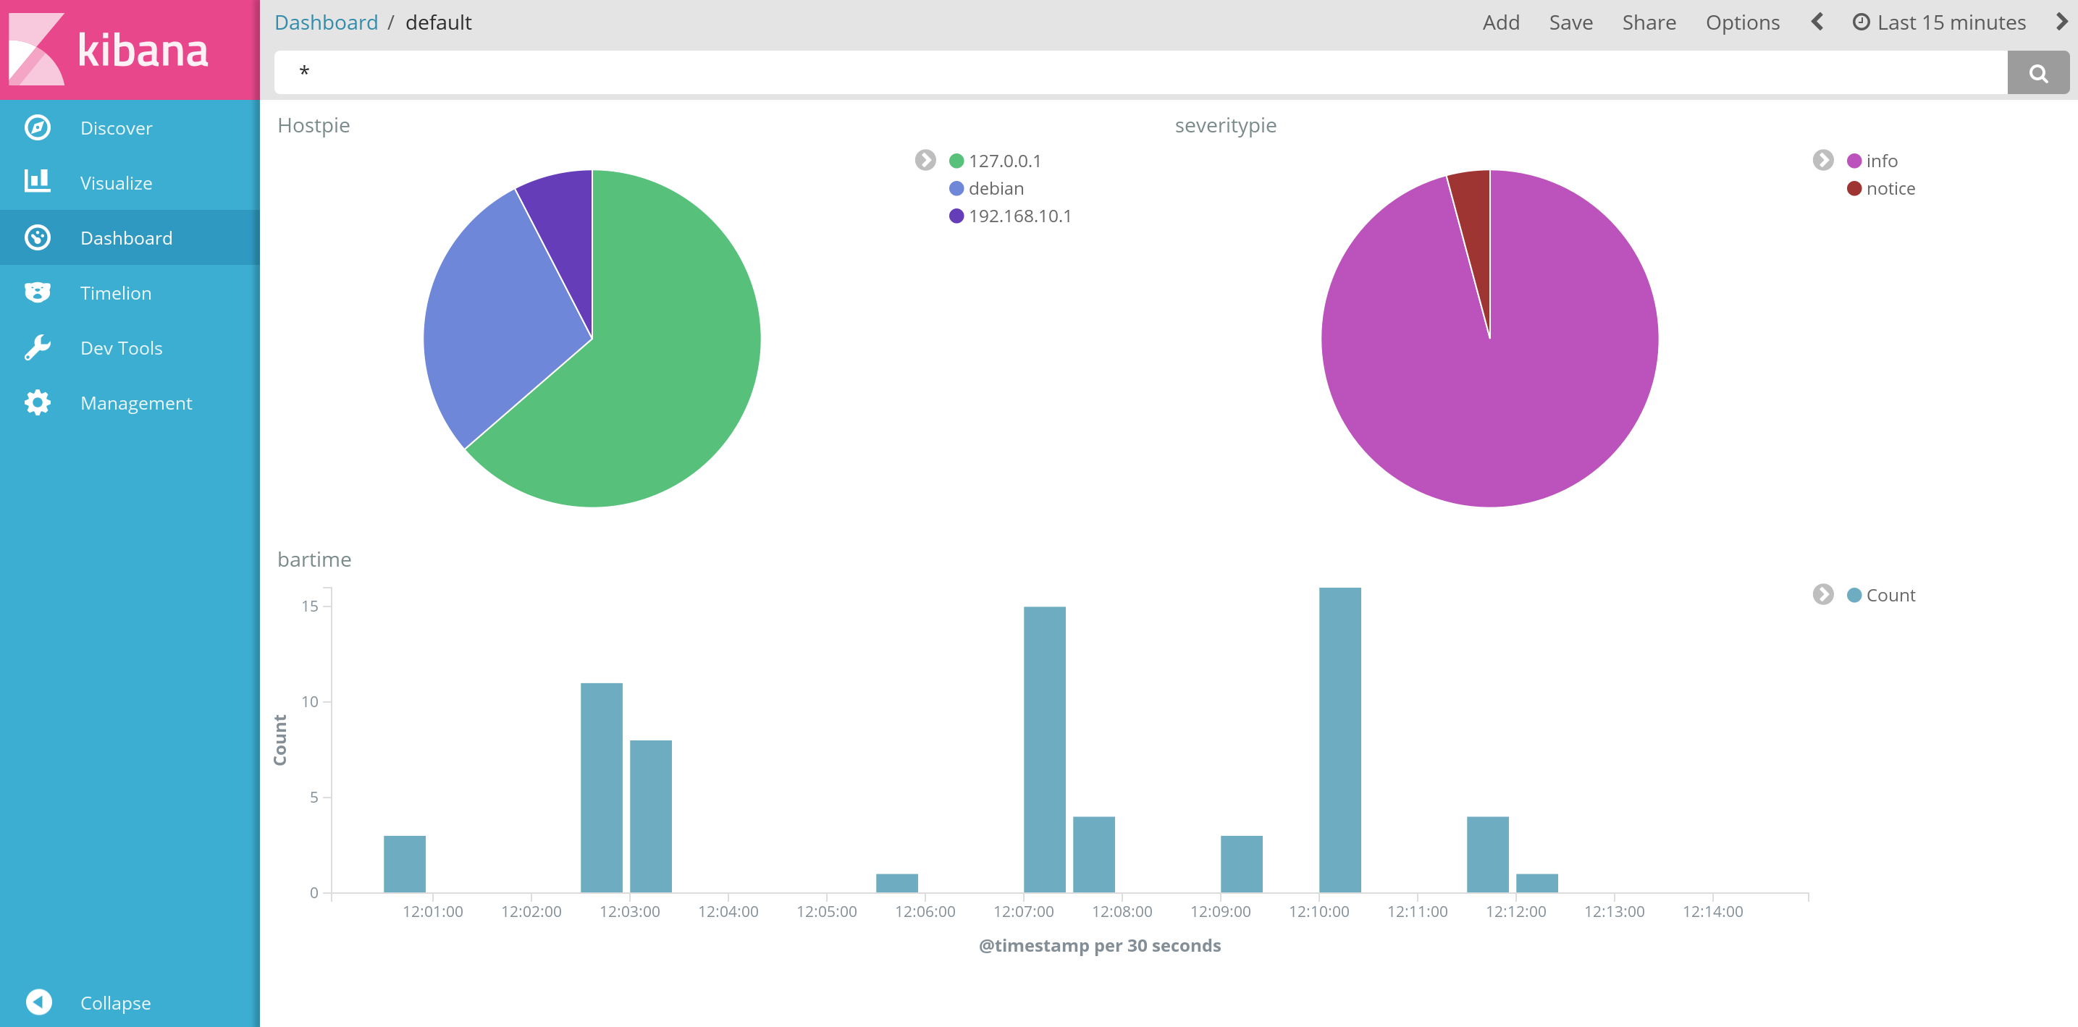Step time range forward arrow
Screen dimensions: 2078x1027
pos(2061,22)
